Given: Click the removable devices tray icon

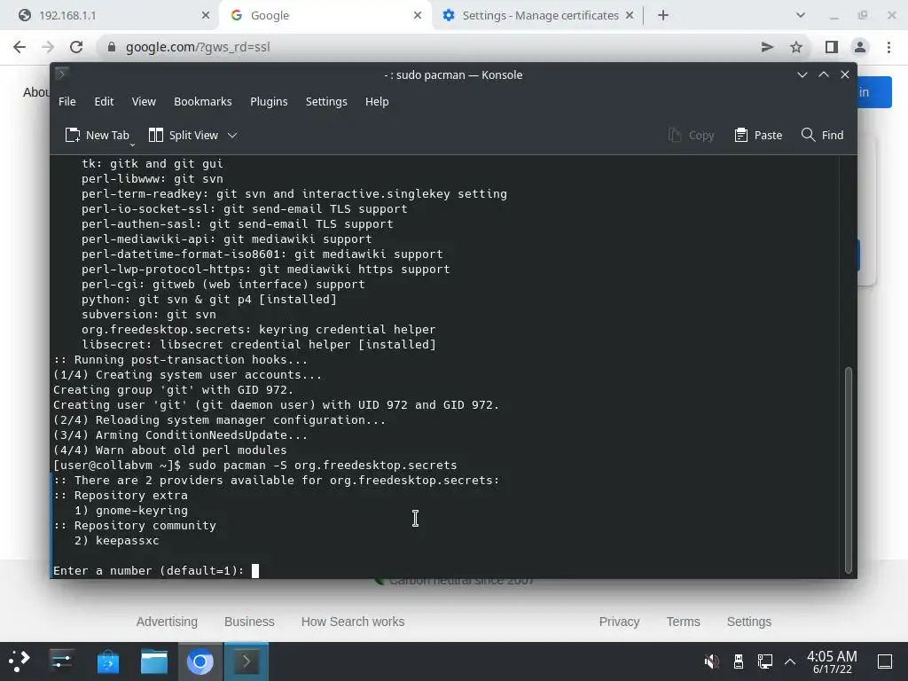Looking at the screenshot, I should click(739, 661).
